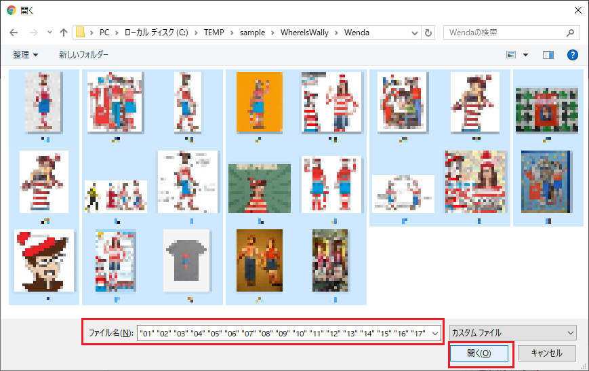Open the 整理 menu
This screenshot has width=589, height=371.
pos(26,55)
